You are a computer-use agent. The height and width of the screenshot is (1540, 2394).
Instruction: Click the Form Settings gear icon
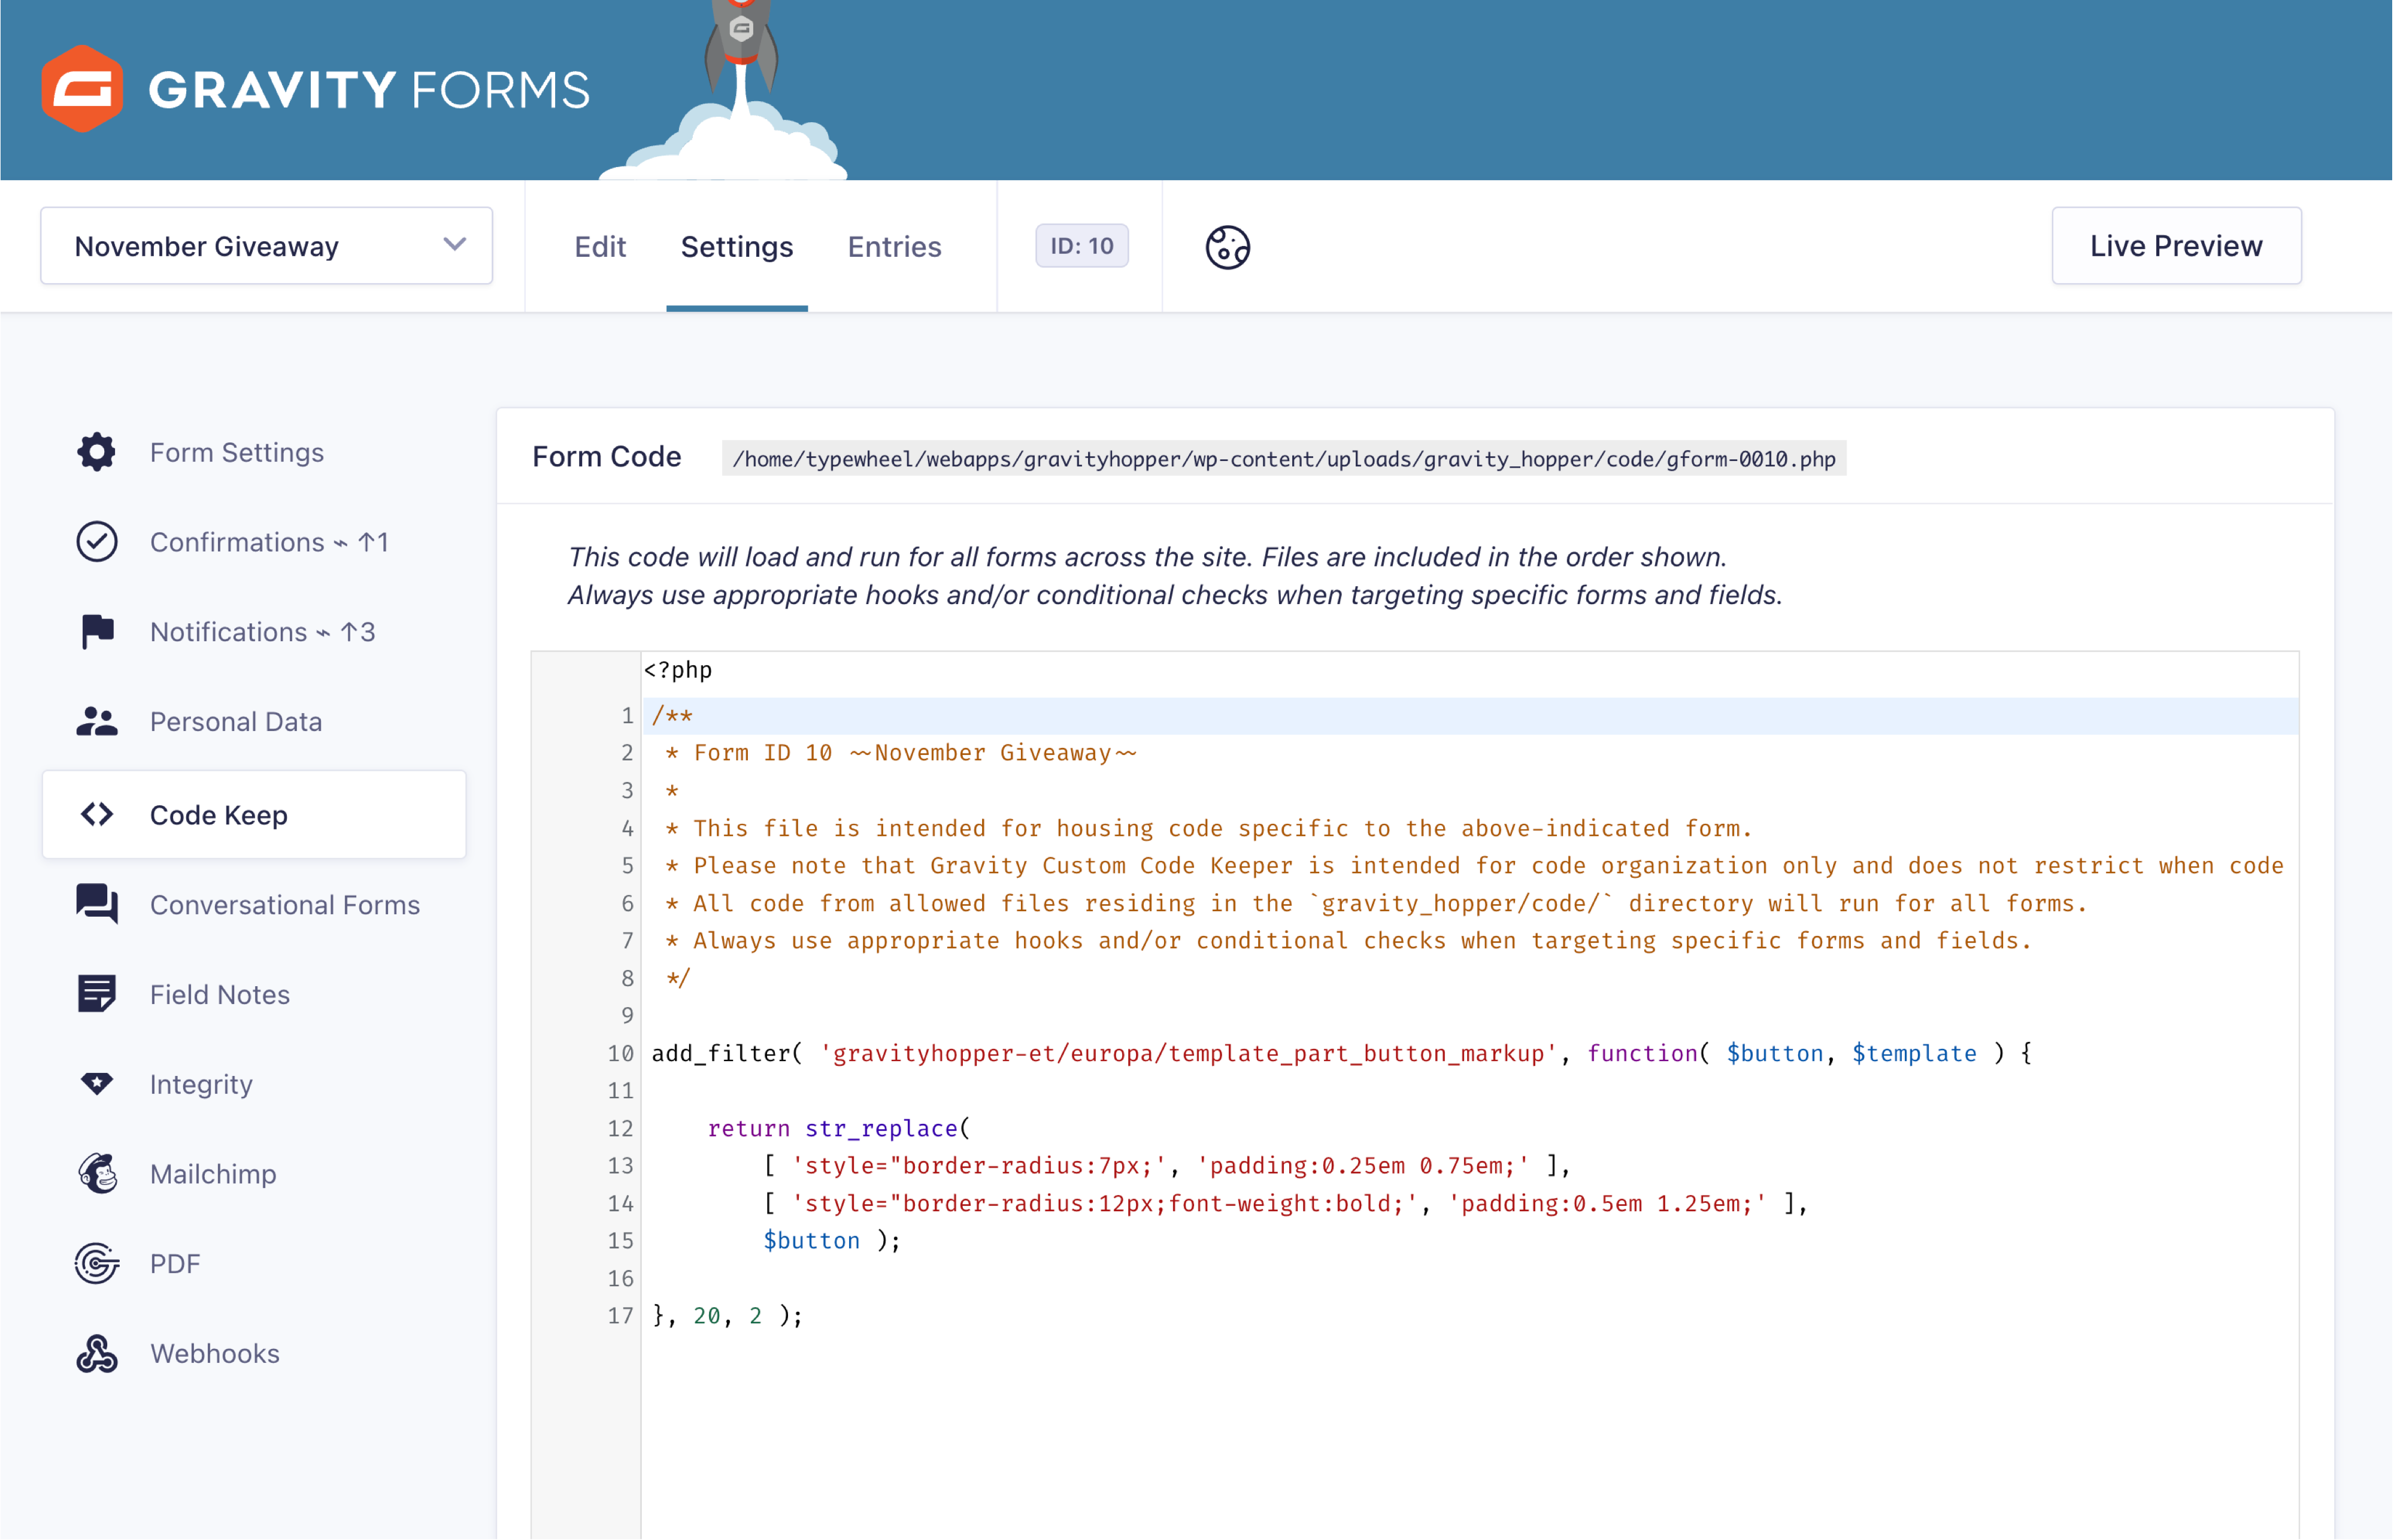tap(97, 452)
